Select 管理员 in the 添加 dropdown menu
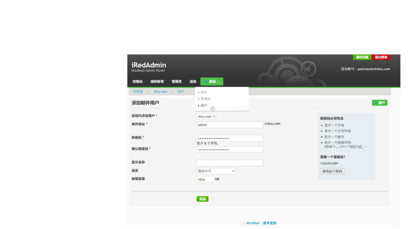The height and width of the screenshot is (229, 408). (x=205, y=99)
